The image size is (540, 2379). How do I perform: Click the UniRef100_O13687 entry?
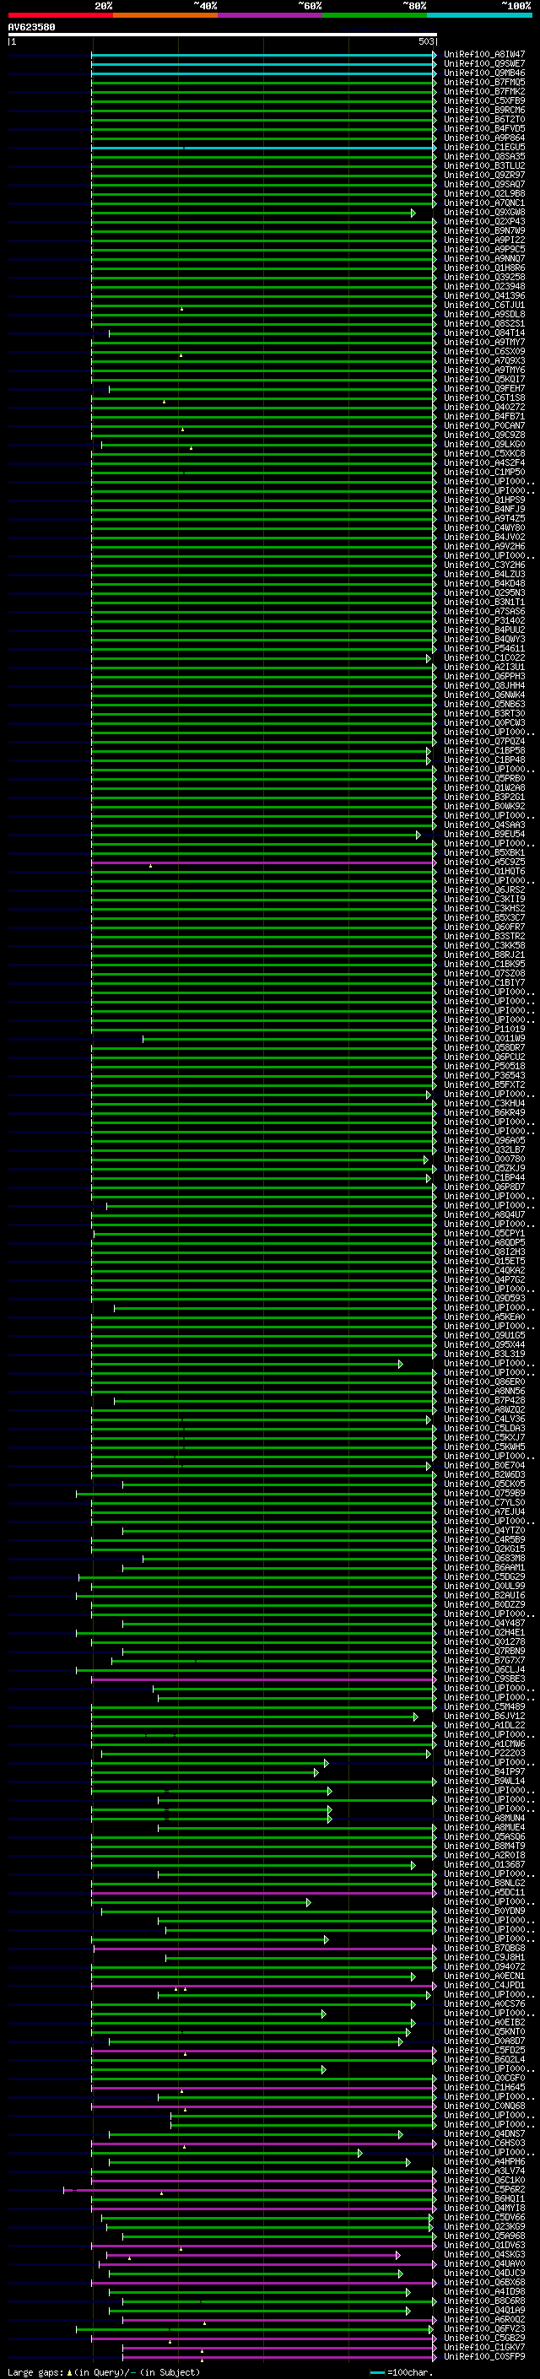(483, 1864)
